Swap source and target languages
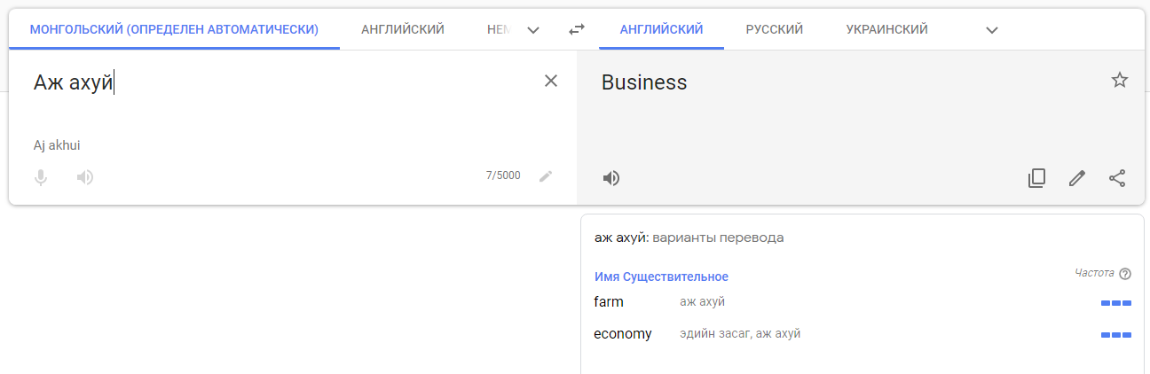Image resolution: width=1150 pixels, height=374 pixels. pos(577,29)
